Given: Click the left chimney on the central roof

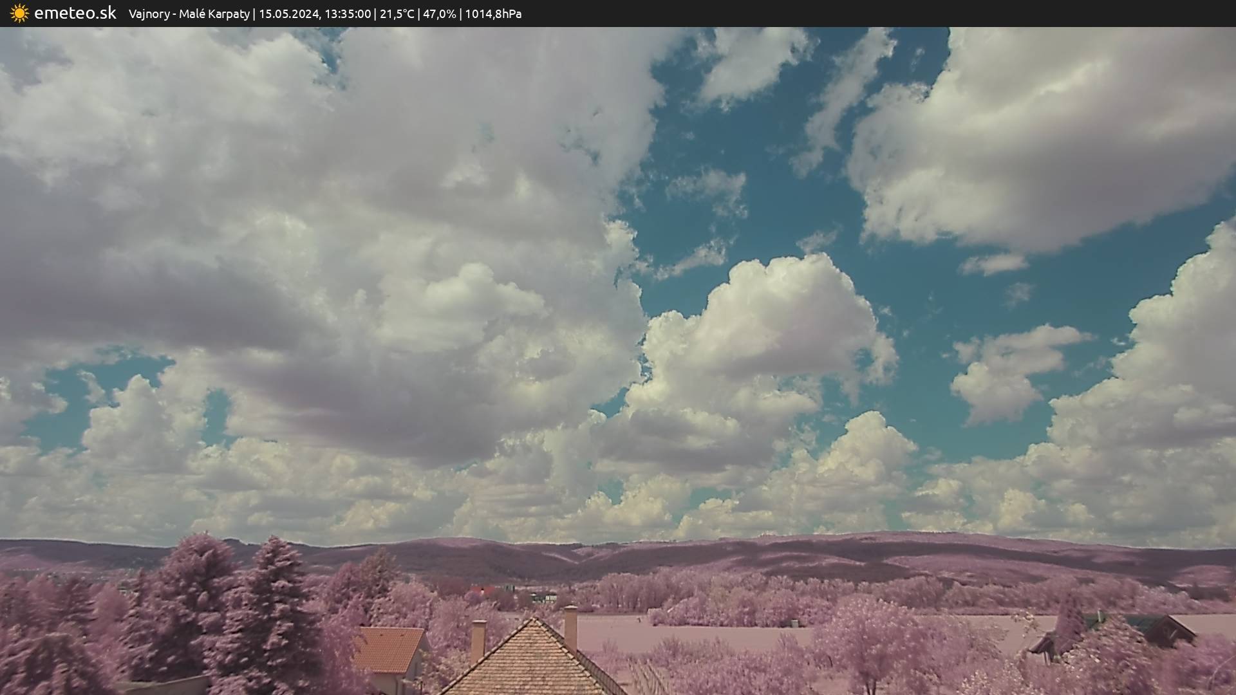Looking at the screenshot, I should point(478,639).
